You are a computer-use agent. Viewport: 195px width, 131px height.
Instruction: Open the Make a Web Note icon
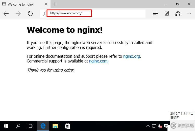pyautogui.click(x=167, y=13)
